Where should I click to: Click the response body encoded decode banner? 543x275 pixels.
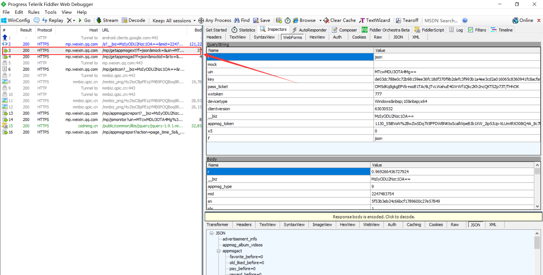(374, 217)
